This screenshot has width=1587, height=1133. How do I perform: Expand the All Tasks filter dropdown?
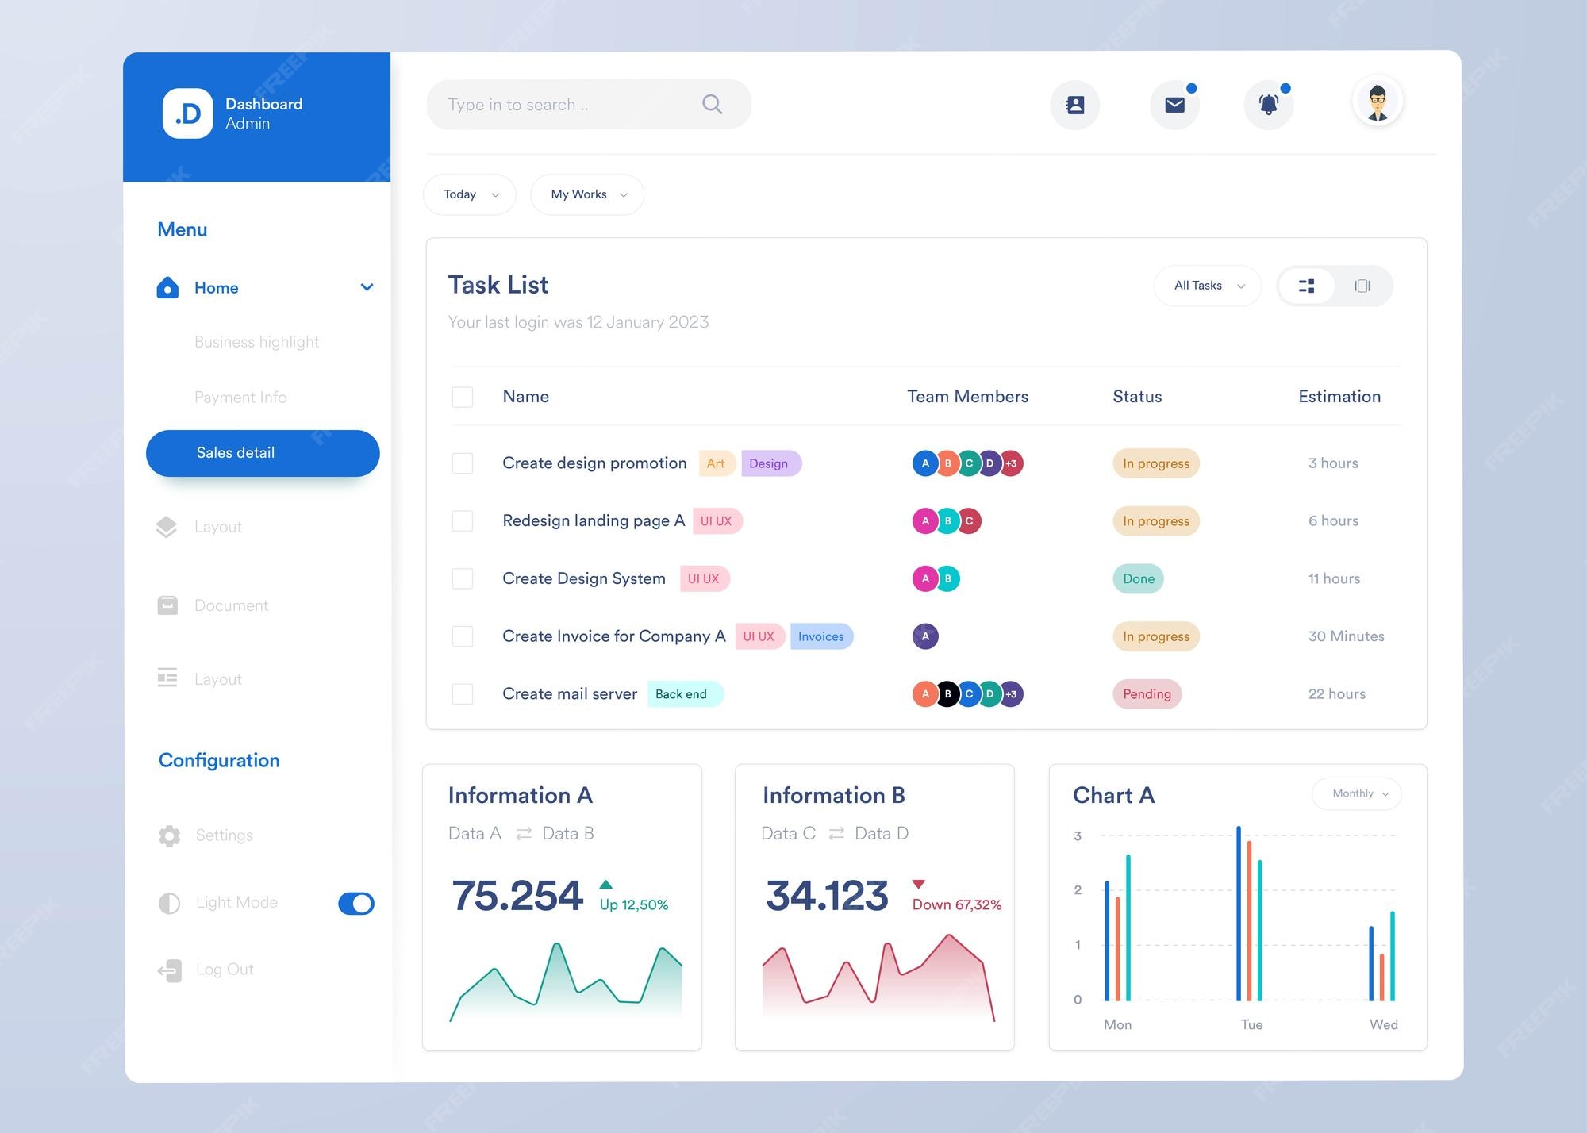[x=1207, y=286]
